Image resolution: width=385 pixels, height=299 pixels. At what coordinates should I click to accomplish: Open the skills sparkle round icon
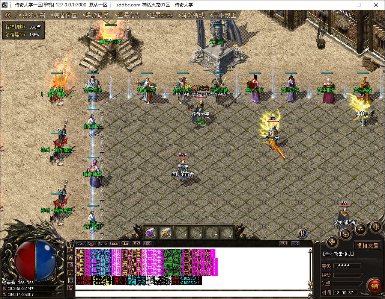[361, 229]
